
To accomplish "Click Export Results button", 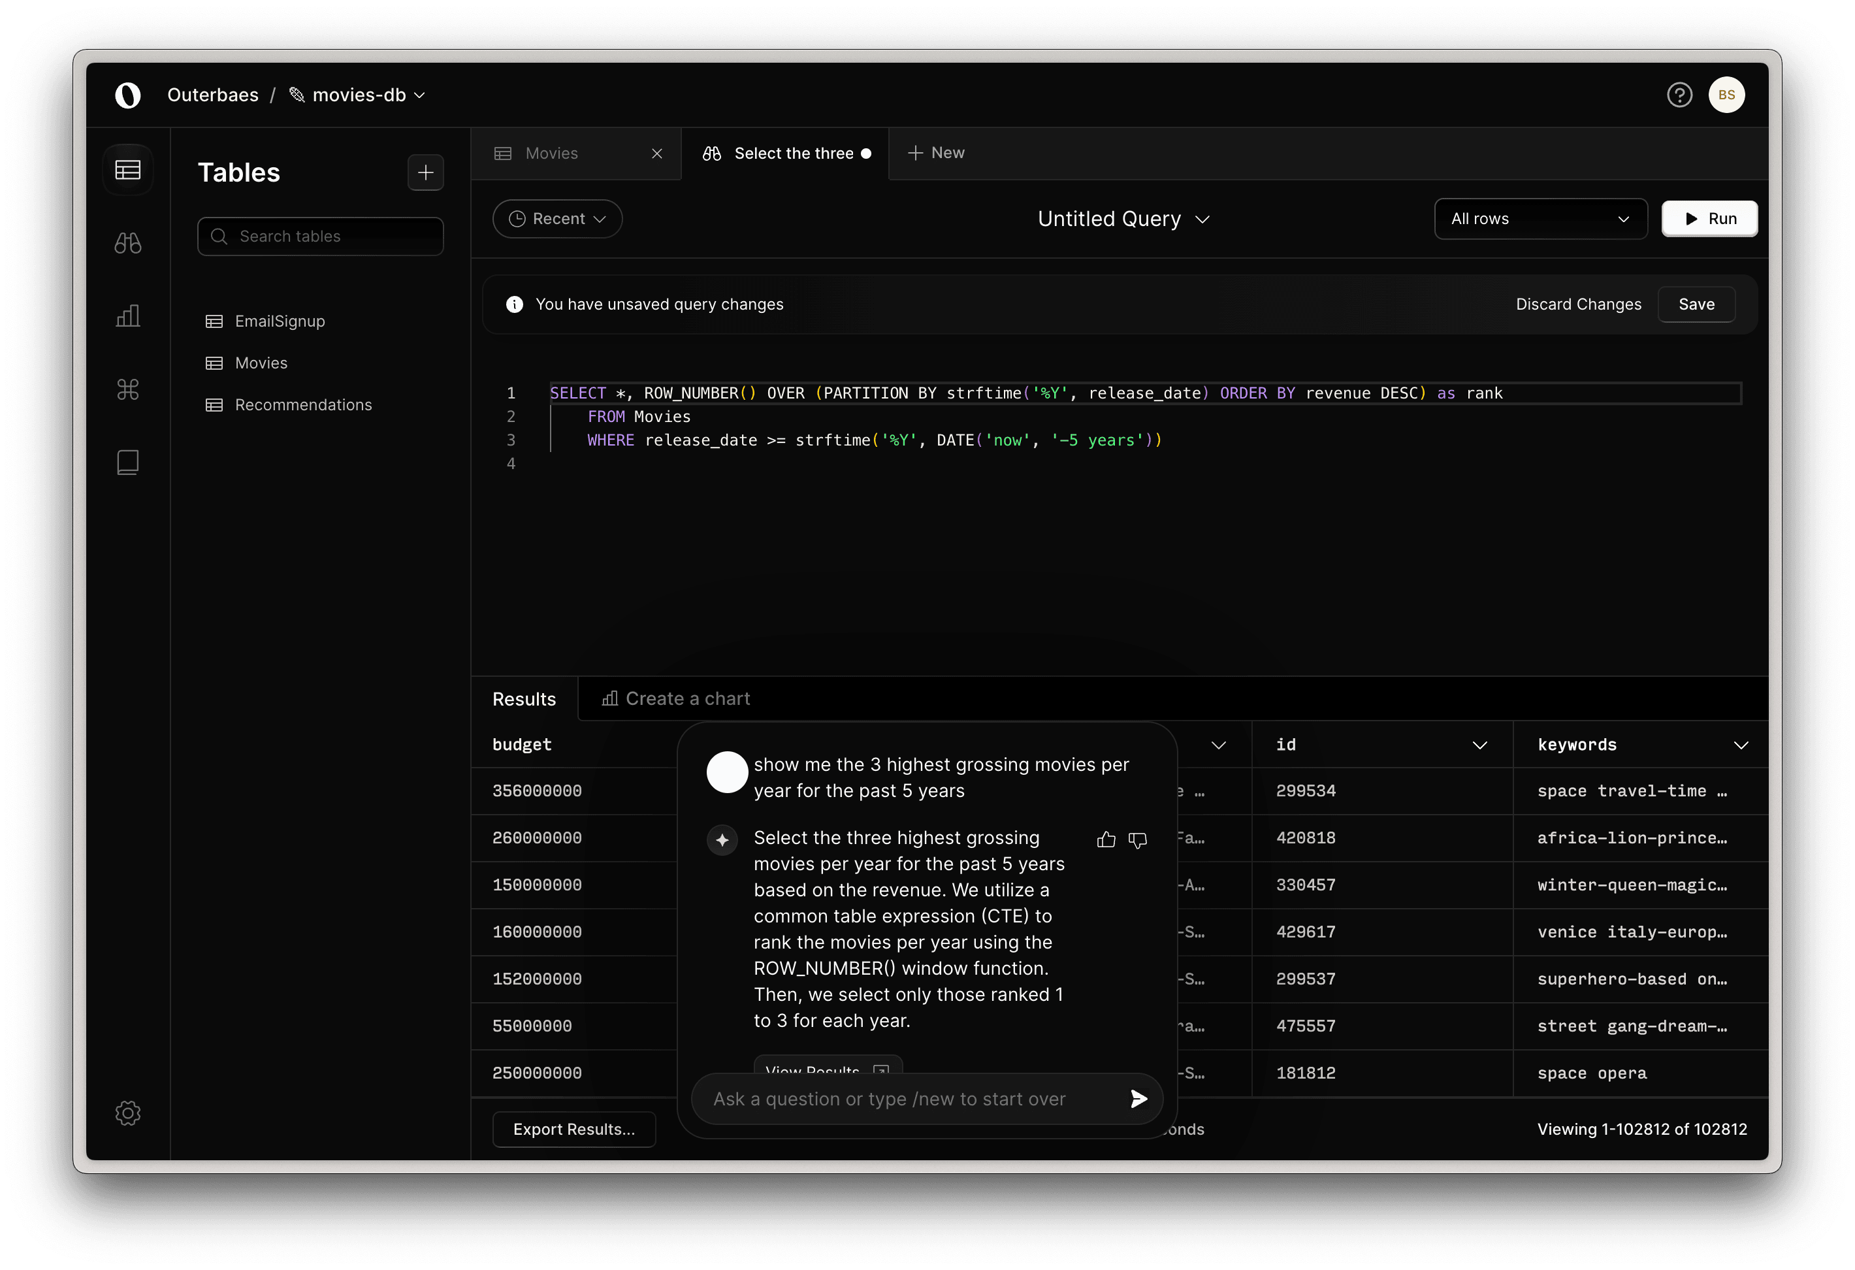I will coord(574,1129).
